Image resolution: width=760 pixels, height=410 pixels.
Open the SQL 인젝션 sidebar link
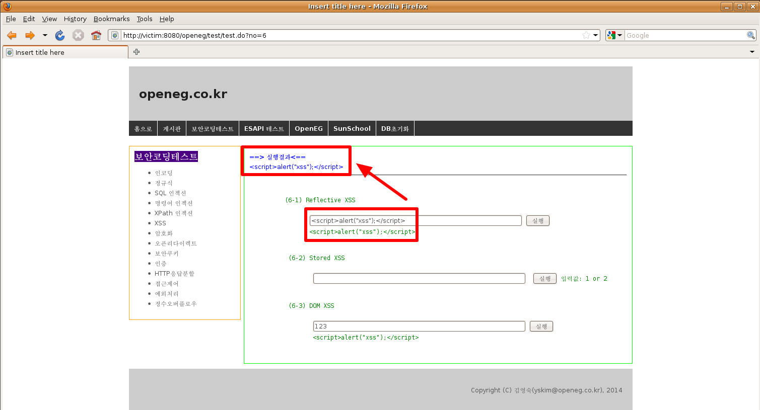pos(170,193)
